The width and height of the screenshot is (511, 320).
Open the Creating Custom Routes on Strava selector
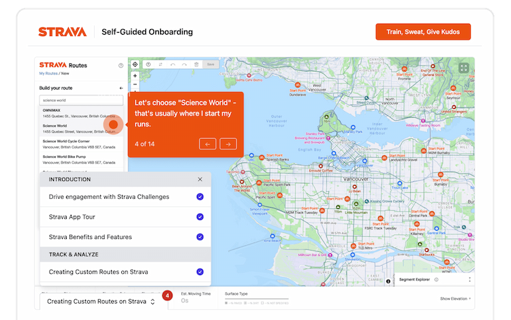click(101, 301)
